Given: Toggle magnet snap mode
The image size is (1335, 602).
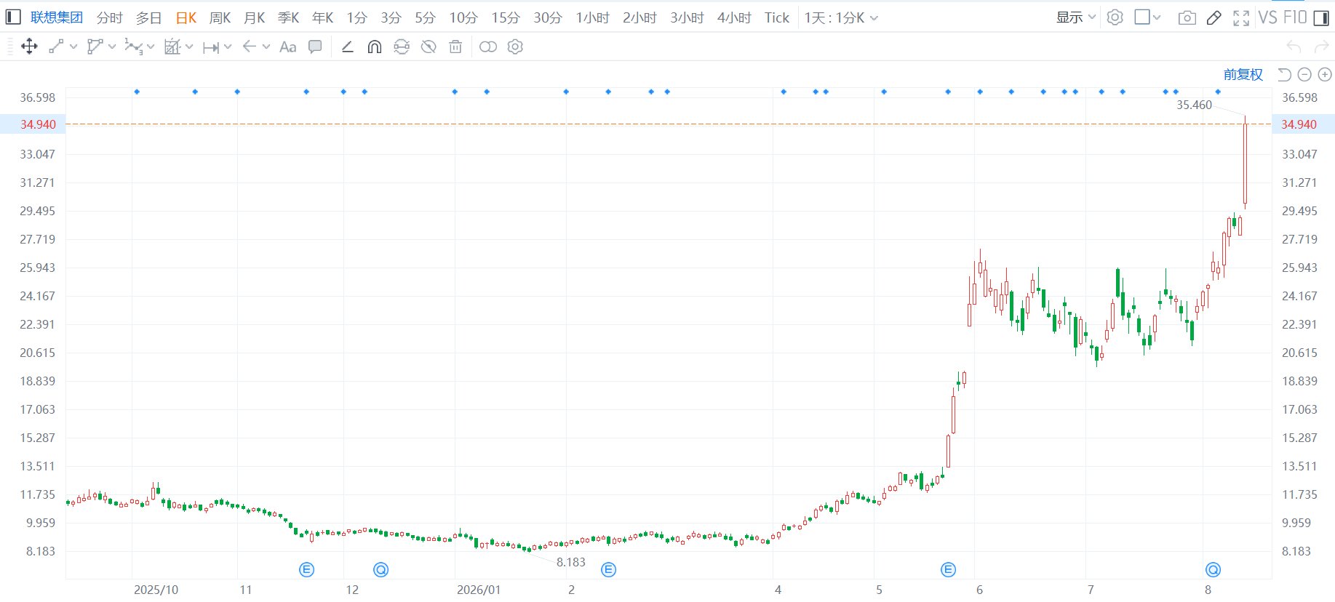Looking at the screenshot, I should (x=375, y=47).
